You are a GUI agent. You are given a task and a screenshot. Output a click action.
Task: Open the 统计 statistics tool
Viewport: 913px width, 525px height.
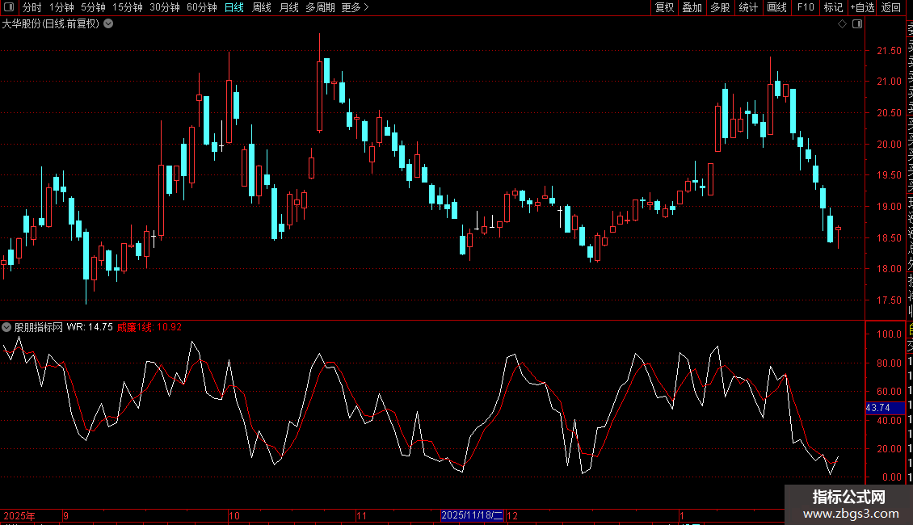coord(748,7)
